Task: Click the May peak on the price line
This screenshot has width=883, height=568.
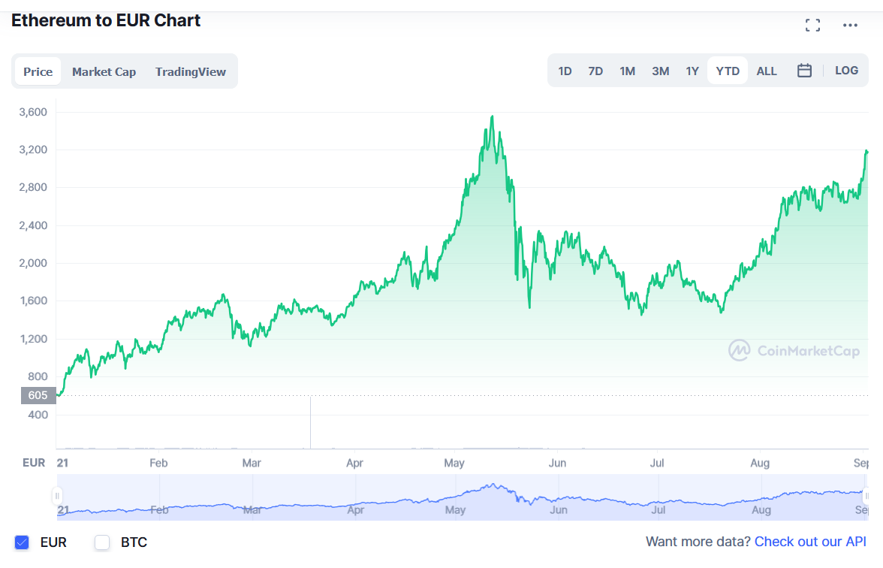Action: click(x=493, y=116)
